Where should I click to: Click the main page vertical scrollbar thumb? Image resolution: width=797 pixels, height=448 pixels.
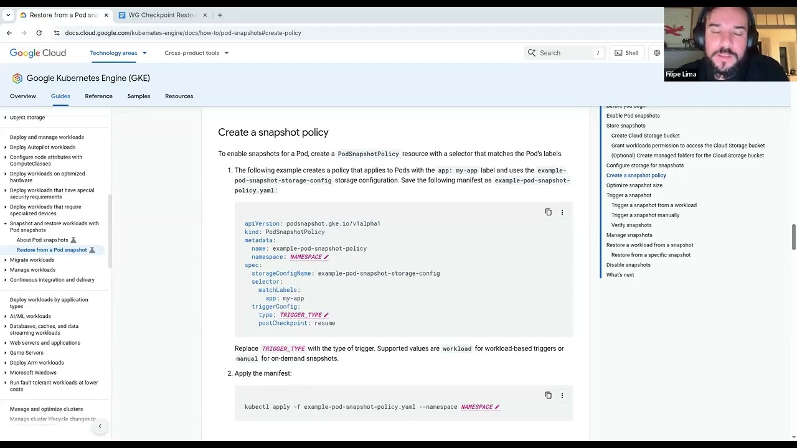coord(793,237)
